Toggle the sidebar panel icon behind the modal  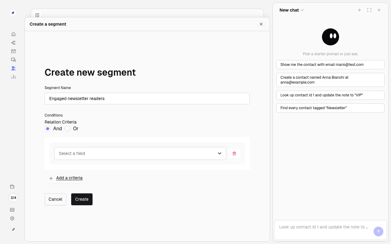coord(37,15)
